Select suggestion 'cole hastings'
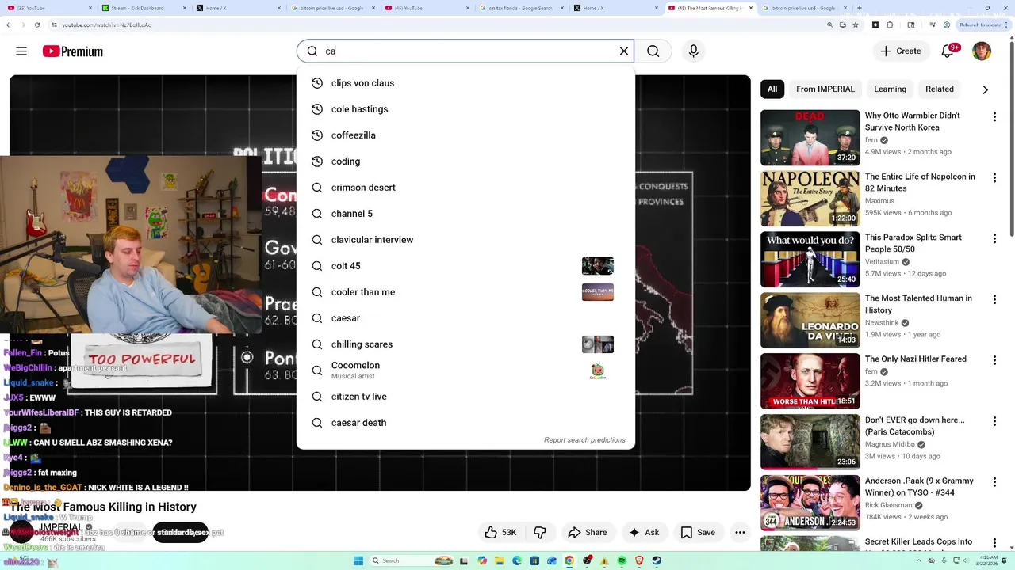Screen dimensions: 1015x570 [465, 109]
